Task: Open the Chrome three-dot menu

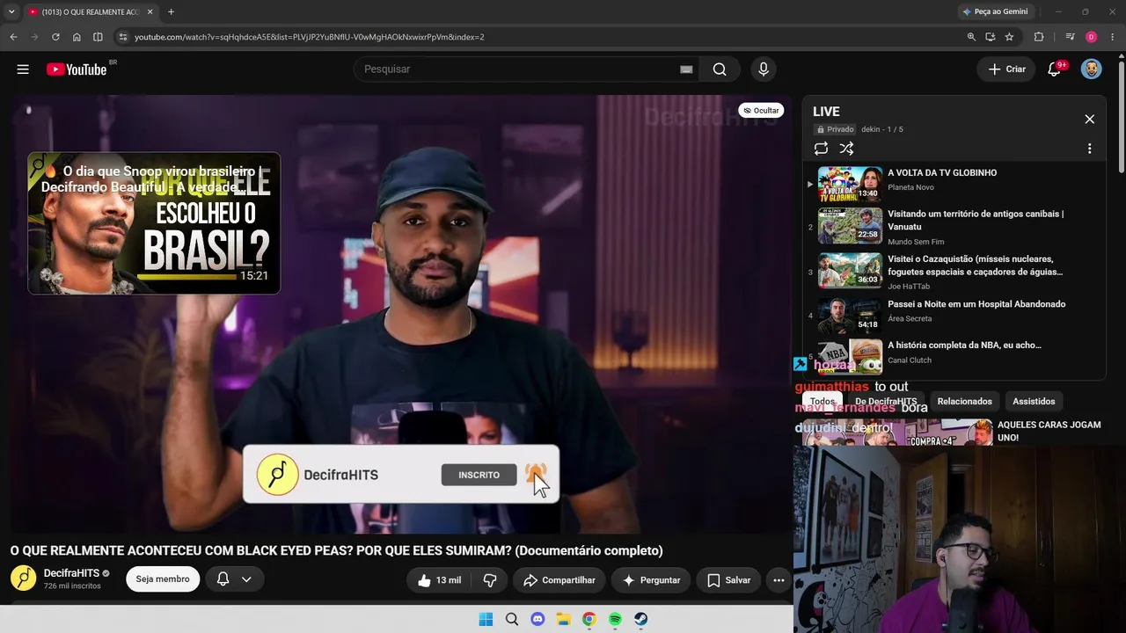Action: (1112, 37)
